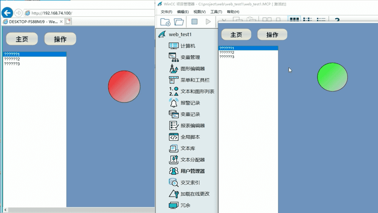Open the 文件(F) menu
This screenshot has height=213, width=378.
pos(166,12)
